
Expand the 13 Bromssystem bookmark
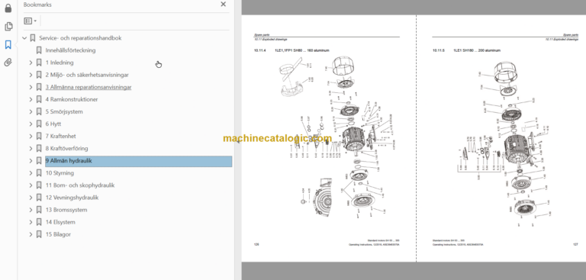(x=31, y=210)
